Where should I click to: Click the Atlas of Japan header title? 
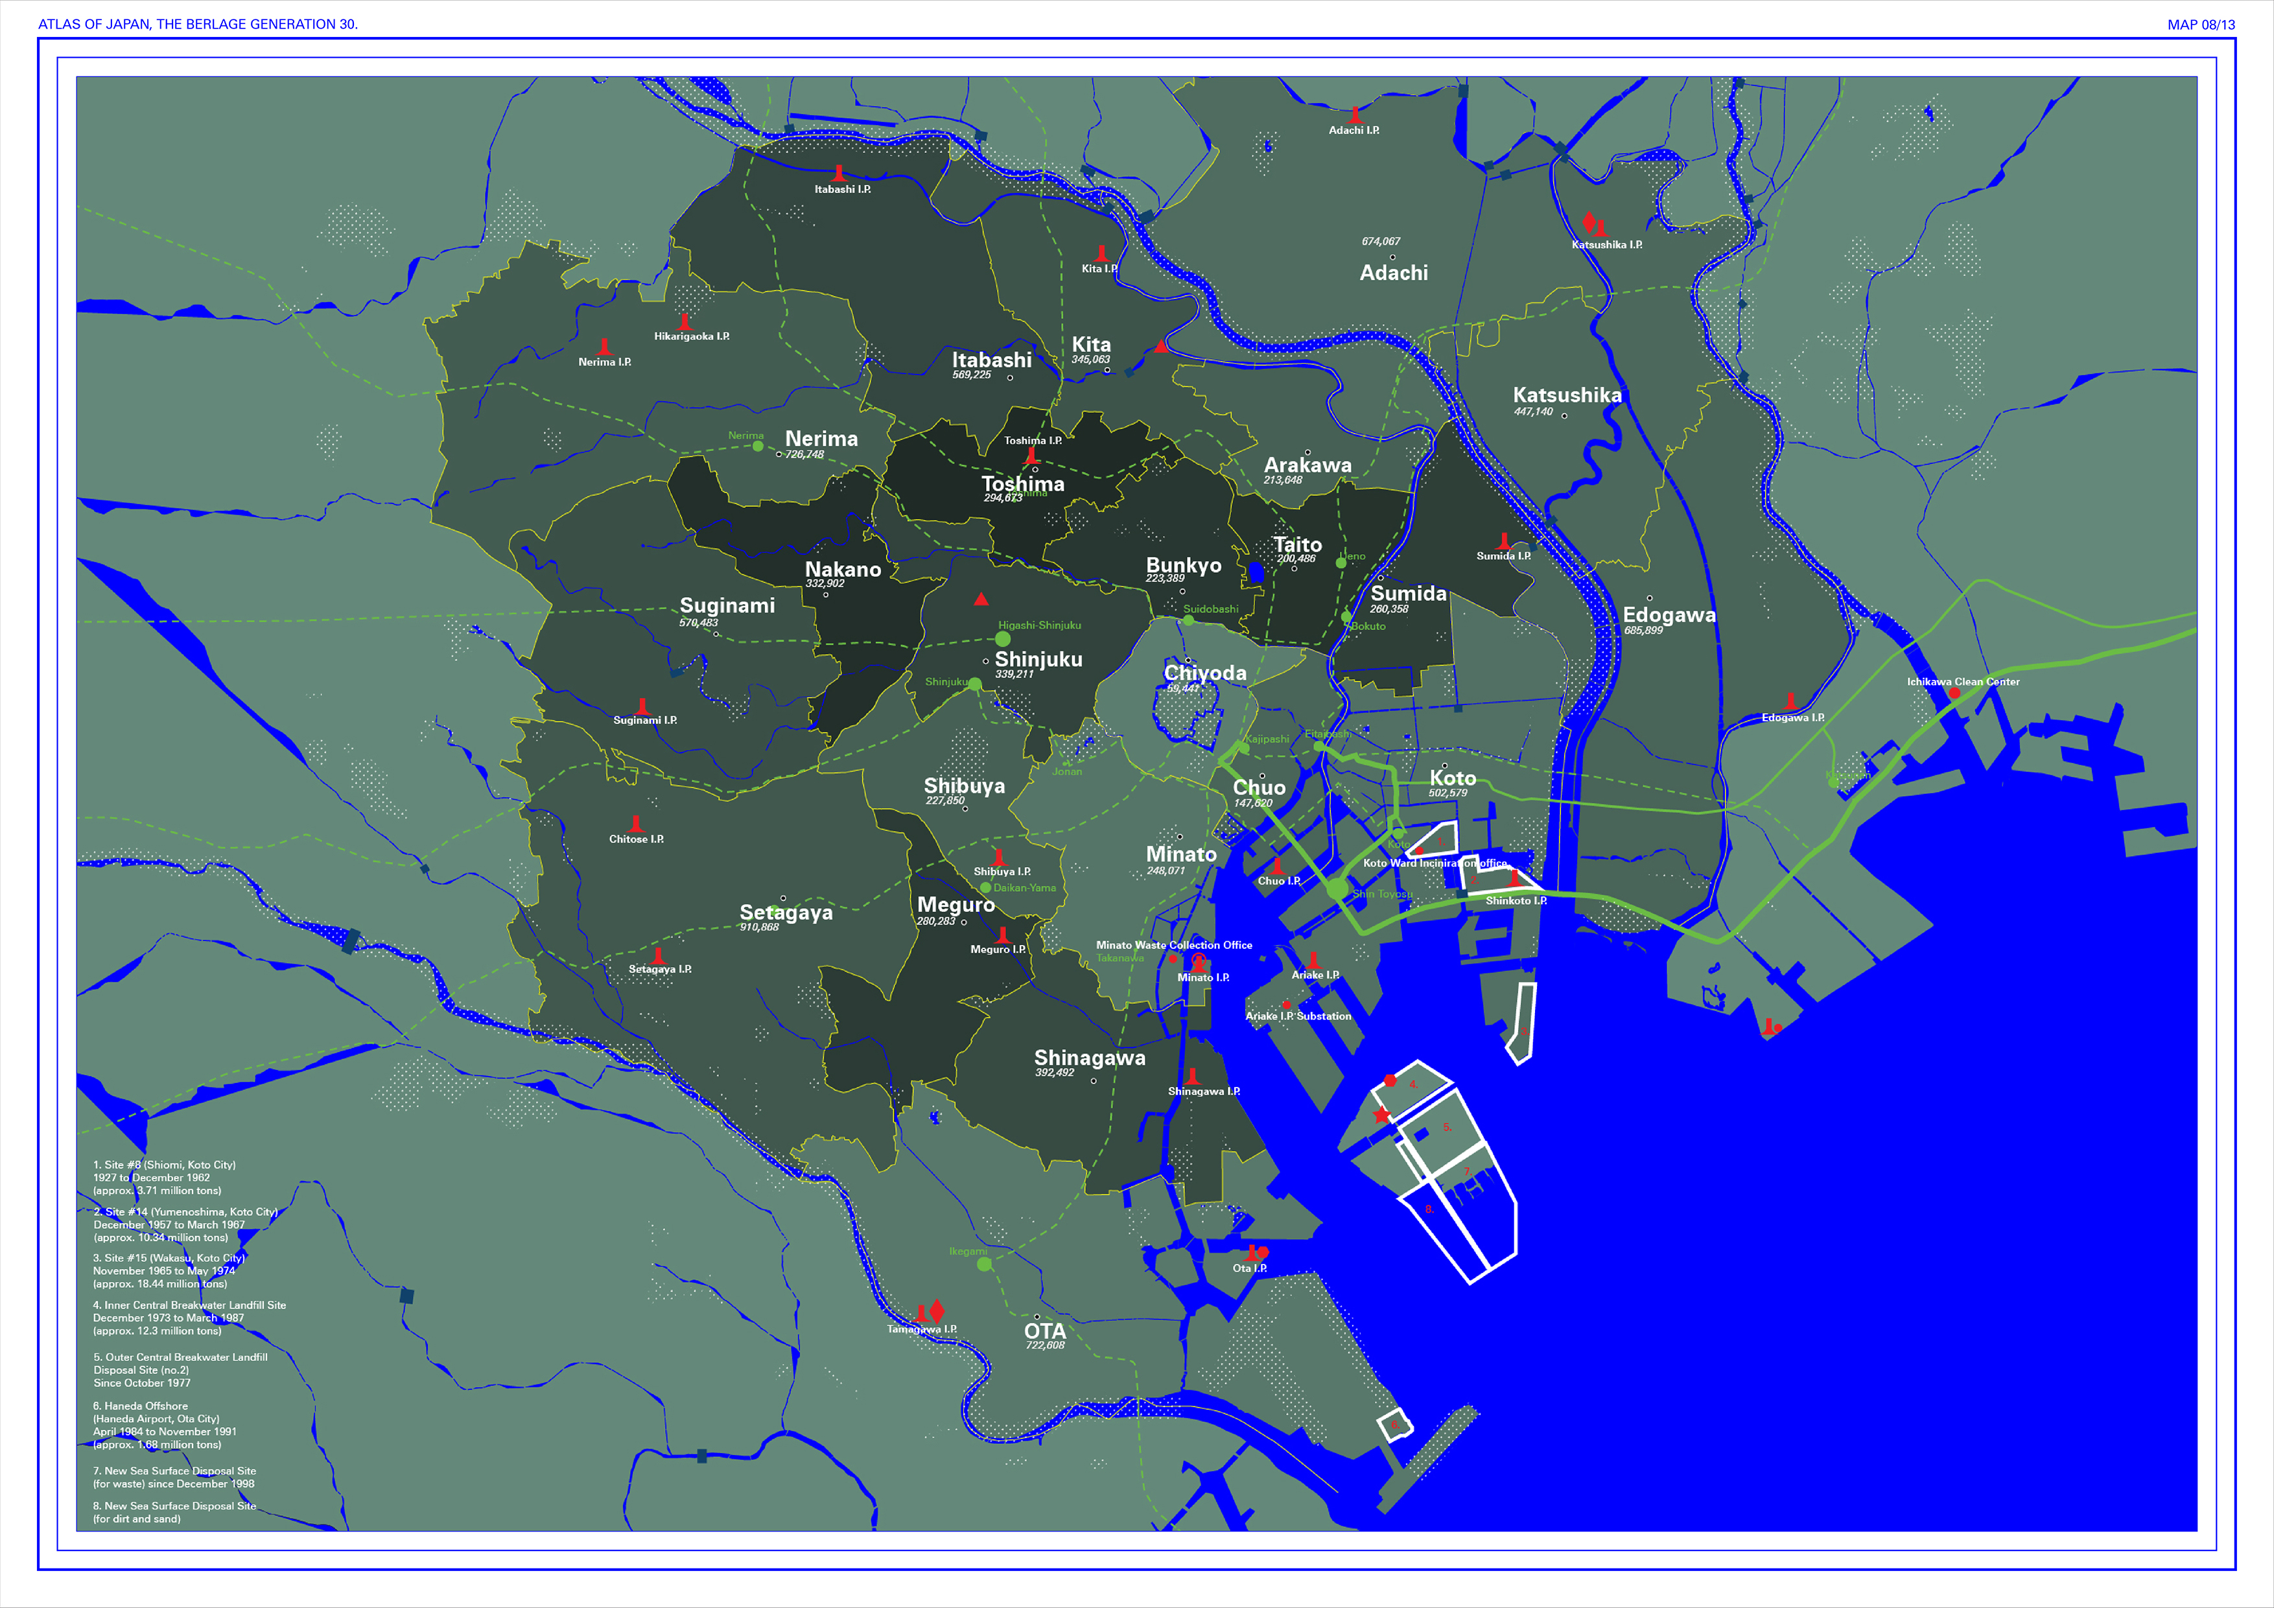point(198,24)
